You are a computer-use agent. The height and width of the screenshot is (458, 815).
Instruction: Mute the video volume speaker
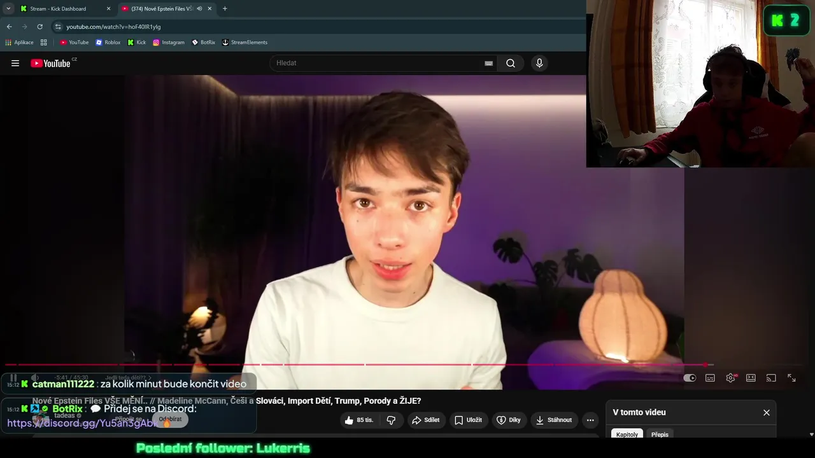[35, 378]
